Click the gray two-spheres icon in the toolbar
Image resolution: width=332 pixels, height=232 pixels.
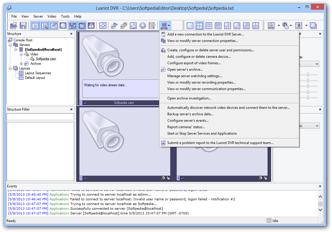[x=124, y=26]
